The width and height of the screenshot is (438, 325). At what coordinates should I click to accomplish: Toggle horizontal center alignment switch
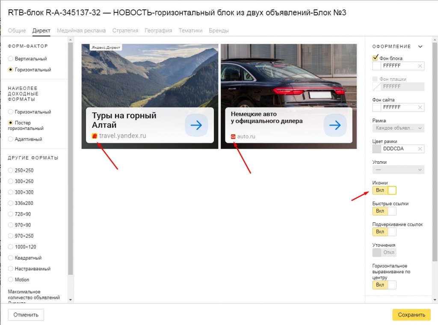385,285
